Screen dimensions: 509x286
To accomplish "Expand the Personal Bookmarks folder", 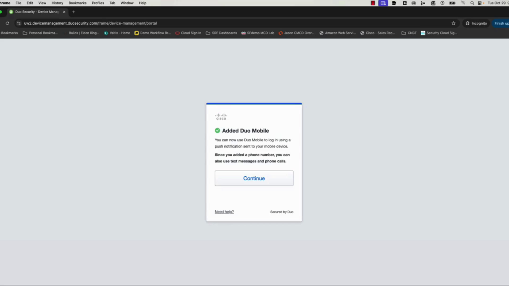I will 40,33.
